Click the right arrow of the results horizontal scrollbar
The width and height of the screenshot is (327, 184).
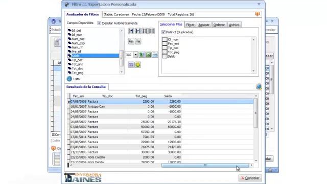coord(251,165)
